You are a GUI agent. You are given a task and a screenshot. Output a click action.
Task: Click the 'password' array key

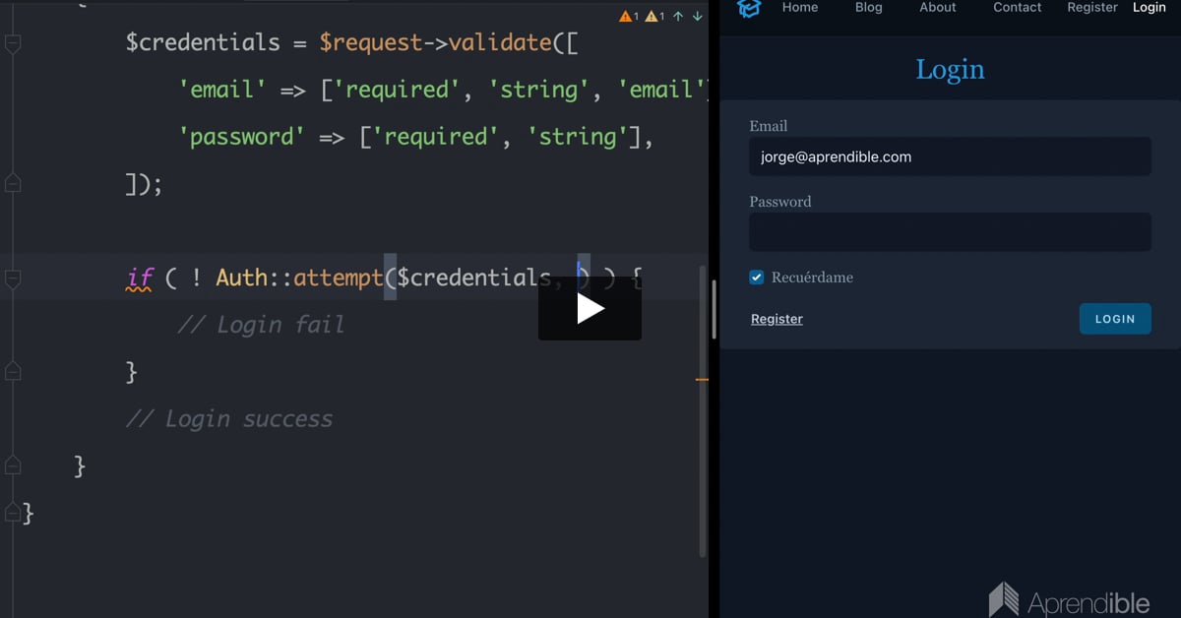click(x=242, y=138)
